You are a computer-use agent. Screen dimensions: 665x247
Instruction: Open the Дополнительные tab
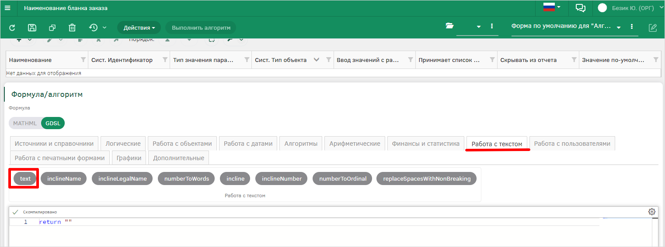coord(179,158)
